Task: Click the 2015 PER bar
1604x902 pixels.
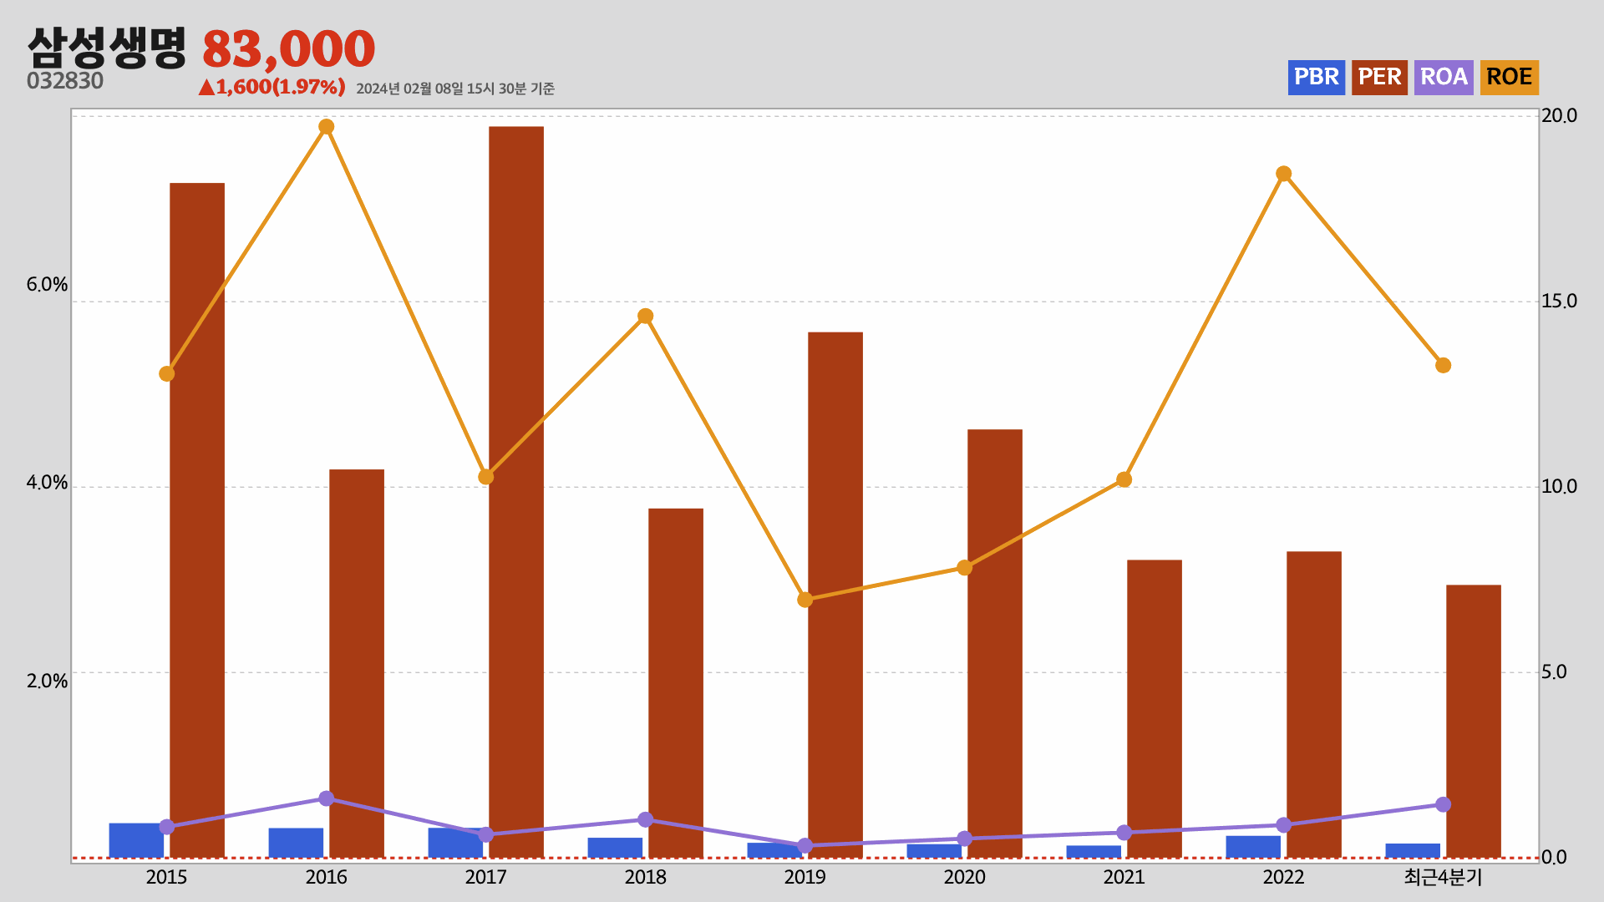Action: click(x=197, y=519)
